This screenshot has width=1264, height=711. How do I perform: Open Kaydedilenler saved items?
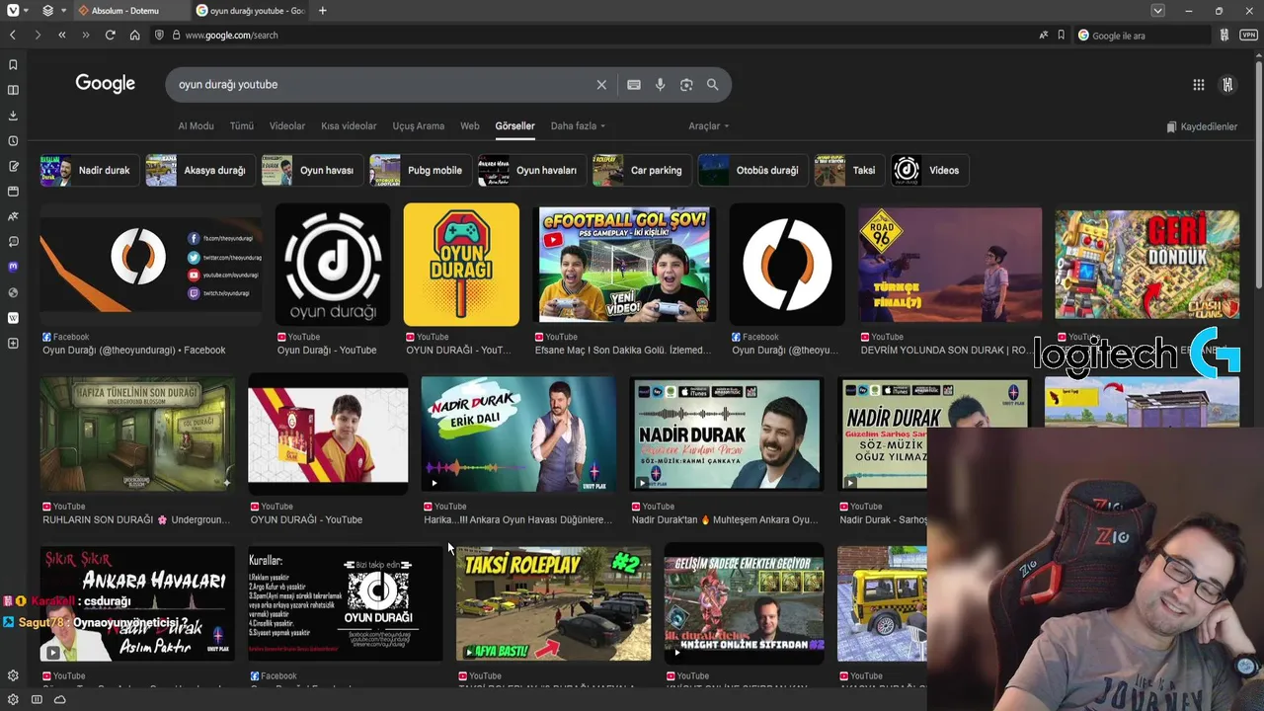point(1201,126)
